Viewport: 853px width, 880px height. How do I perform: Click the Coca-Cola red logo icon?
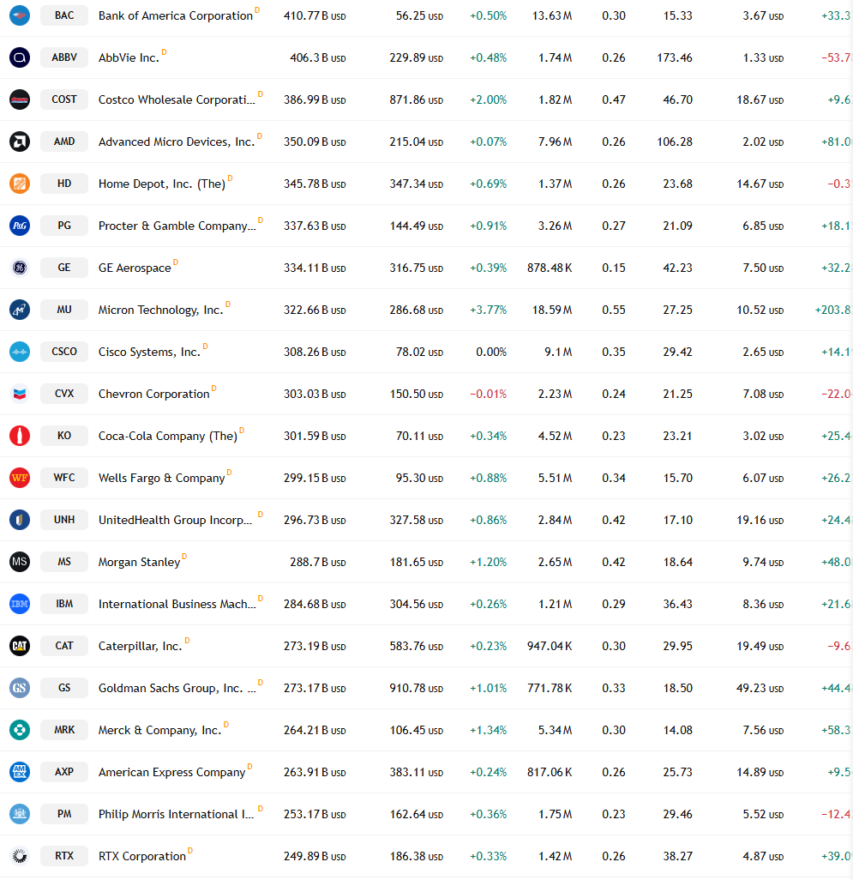[20, 436]
